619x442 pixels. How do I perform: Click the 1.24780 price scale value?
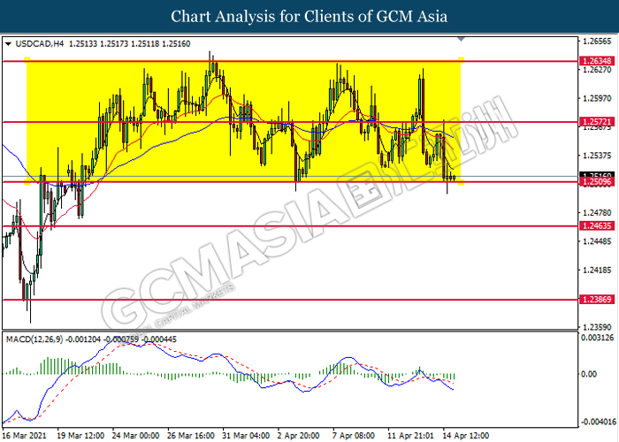pyautogui.click(x=597, y=213)
